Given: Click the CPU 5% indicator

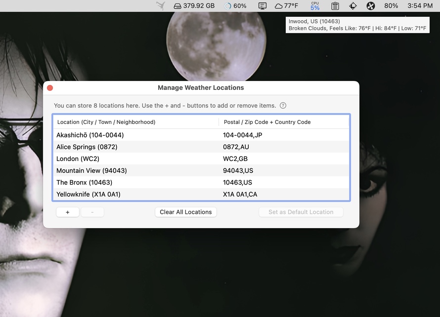Looking at the screenshot, I should [315, 6].
